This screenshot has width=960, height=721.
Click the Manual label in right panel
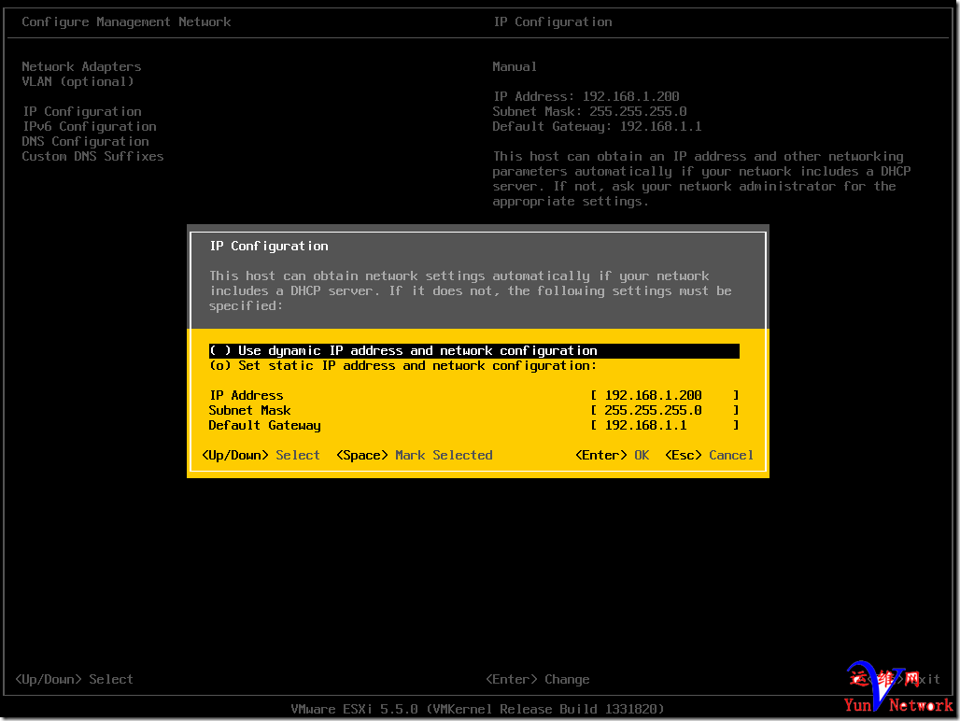[515, 66]
